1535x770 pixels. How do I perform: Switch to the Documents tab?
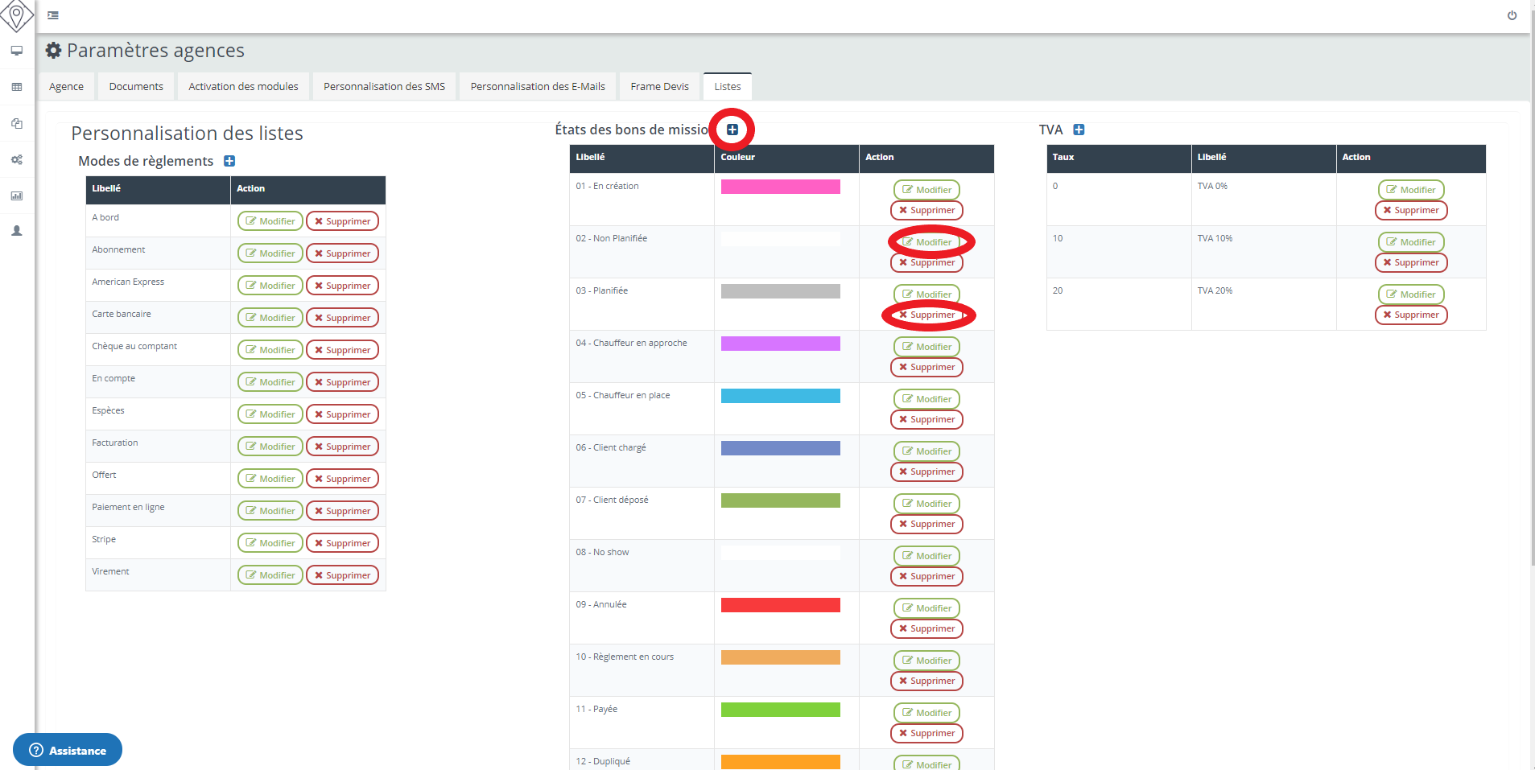[x=136, y=86]
